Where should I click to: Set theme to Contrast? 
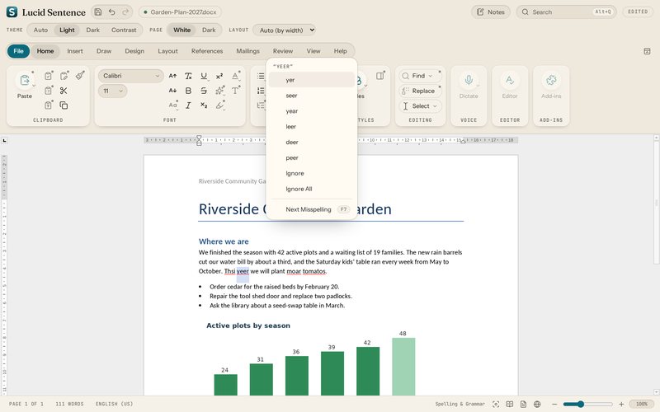pyautogui.click(x=124, y=30)
